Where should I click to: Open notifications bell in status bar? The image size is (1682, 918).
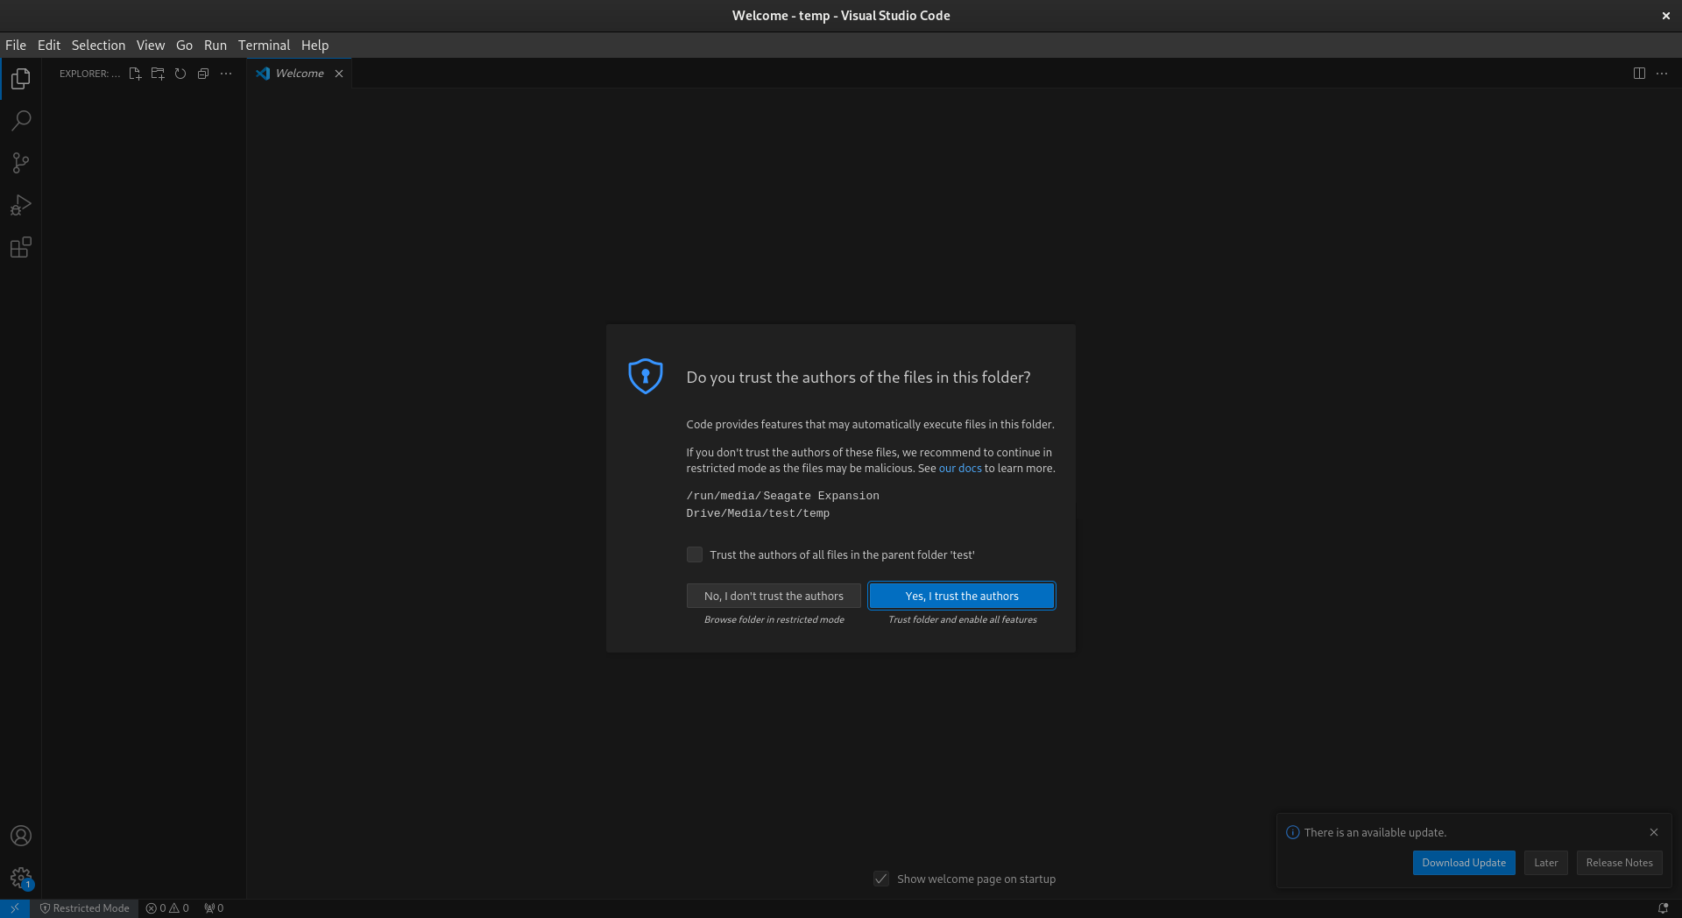1663,908
